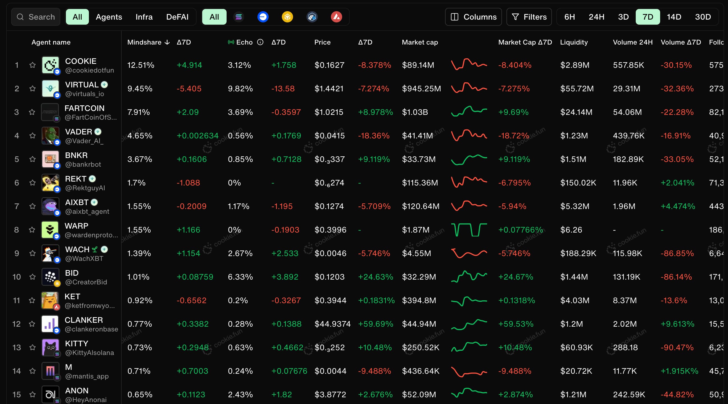This screenshot has height=404, width=728.
Task: Star VIRTUAL as favorite
Action: 33,88
